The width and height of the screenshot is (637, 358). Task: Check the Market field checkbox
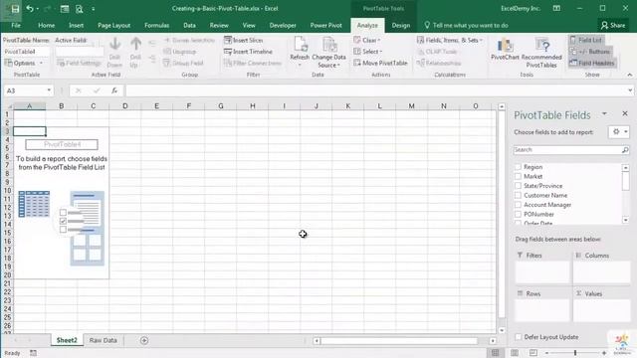[x=518, y=176]
